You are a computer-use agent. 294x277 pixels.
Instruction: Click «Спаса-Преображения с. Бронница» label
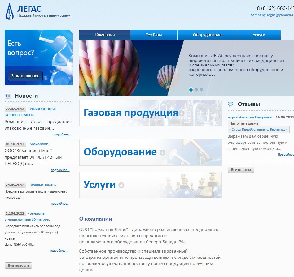(x=259, y=130)
